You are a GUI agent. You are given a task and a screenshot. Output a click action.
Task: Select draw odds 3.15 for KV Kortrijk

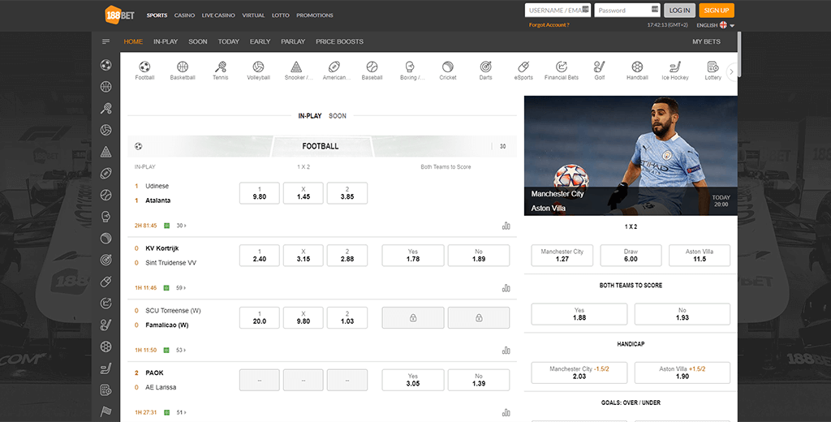coord(304,256)
